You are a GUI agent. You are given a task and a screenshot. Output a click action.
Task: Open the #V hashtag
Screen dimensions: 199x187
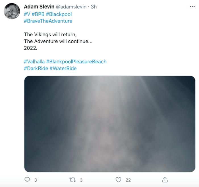pos(27,14)
